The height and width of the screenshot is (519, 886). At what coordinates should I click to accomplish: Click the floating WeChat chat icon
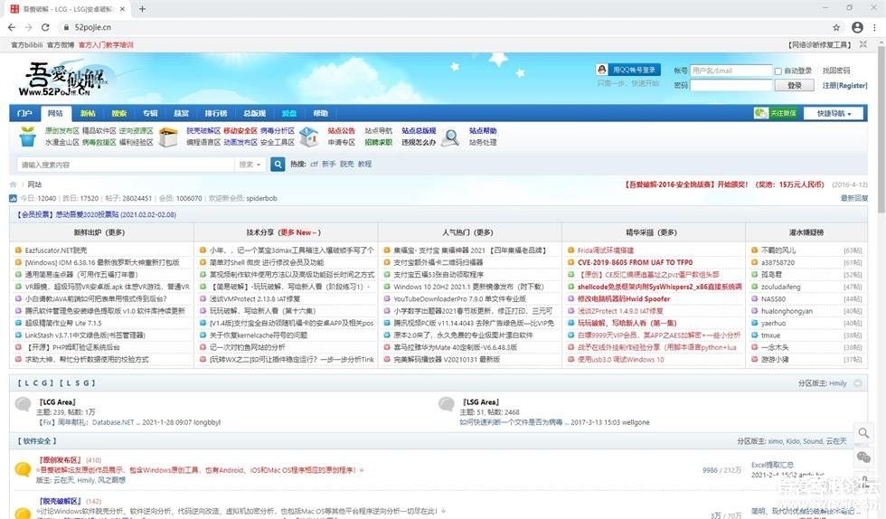coord(863,457)
